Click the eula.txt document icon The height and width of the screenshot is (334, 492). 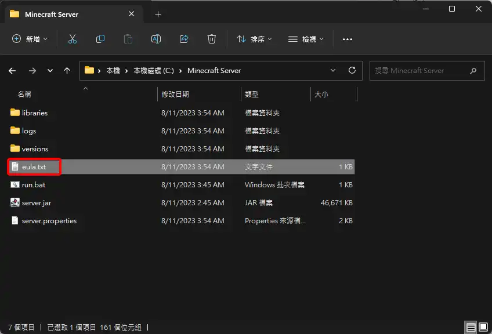(15, 166)
